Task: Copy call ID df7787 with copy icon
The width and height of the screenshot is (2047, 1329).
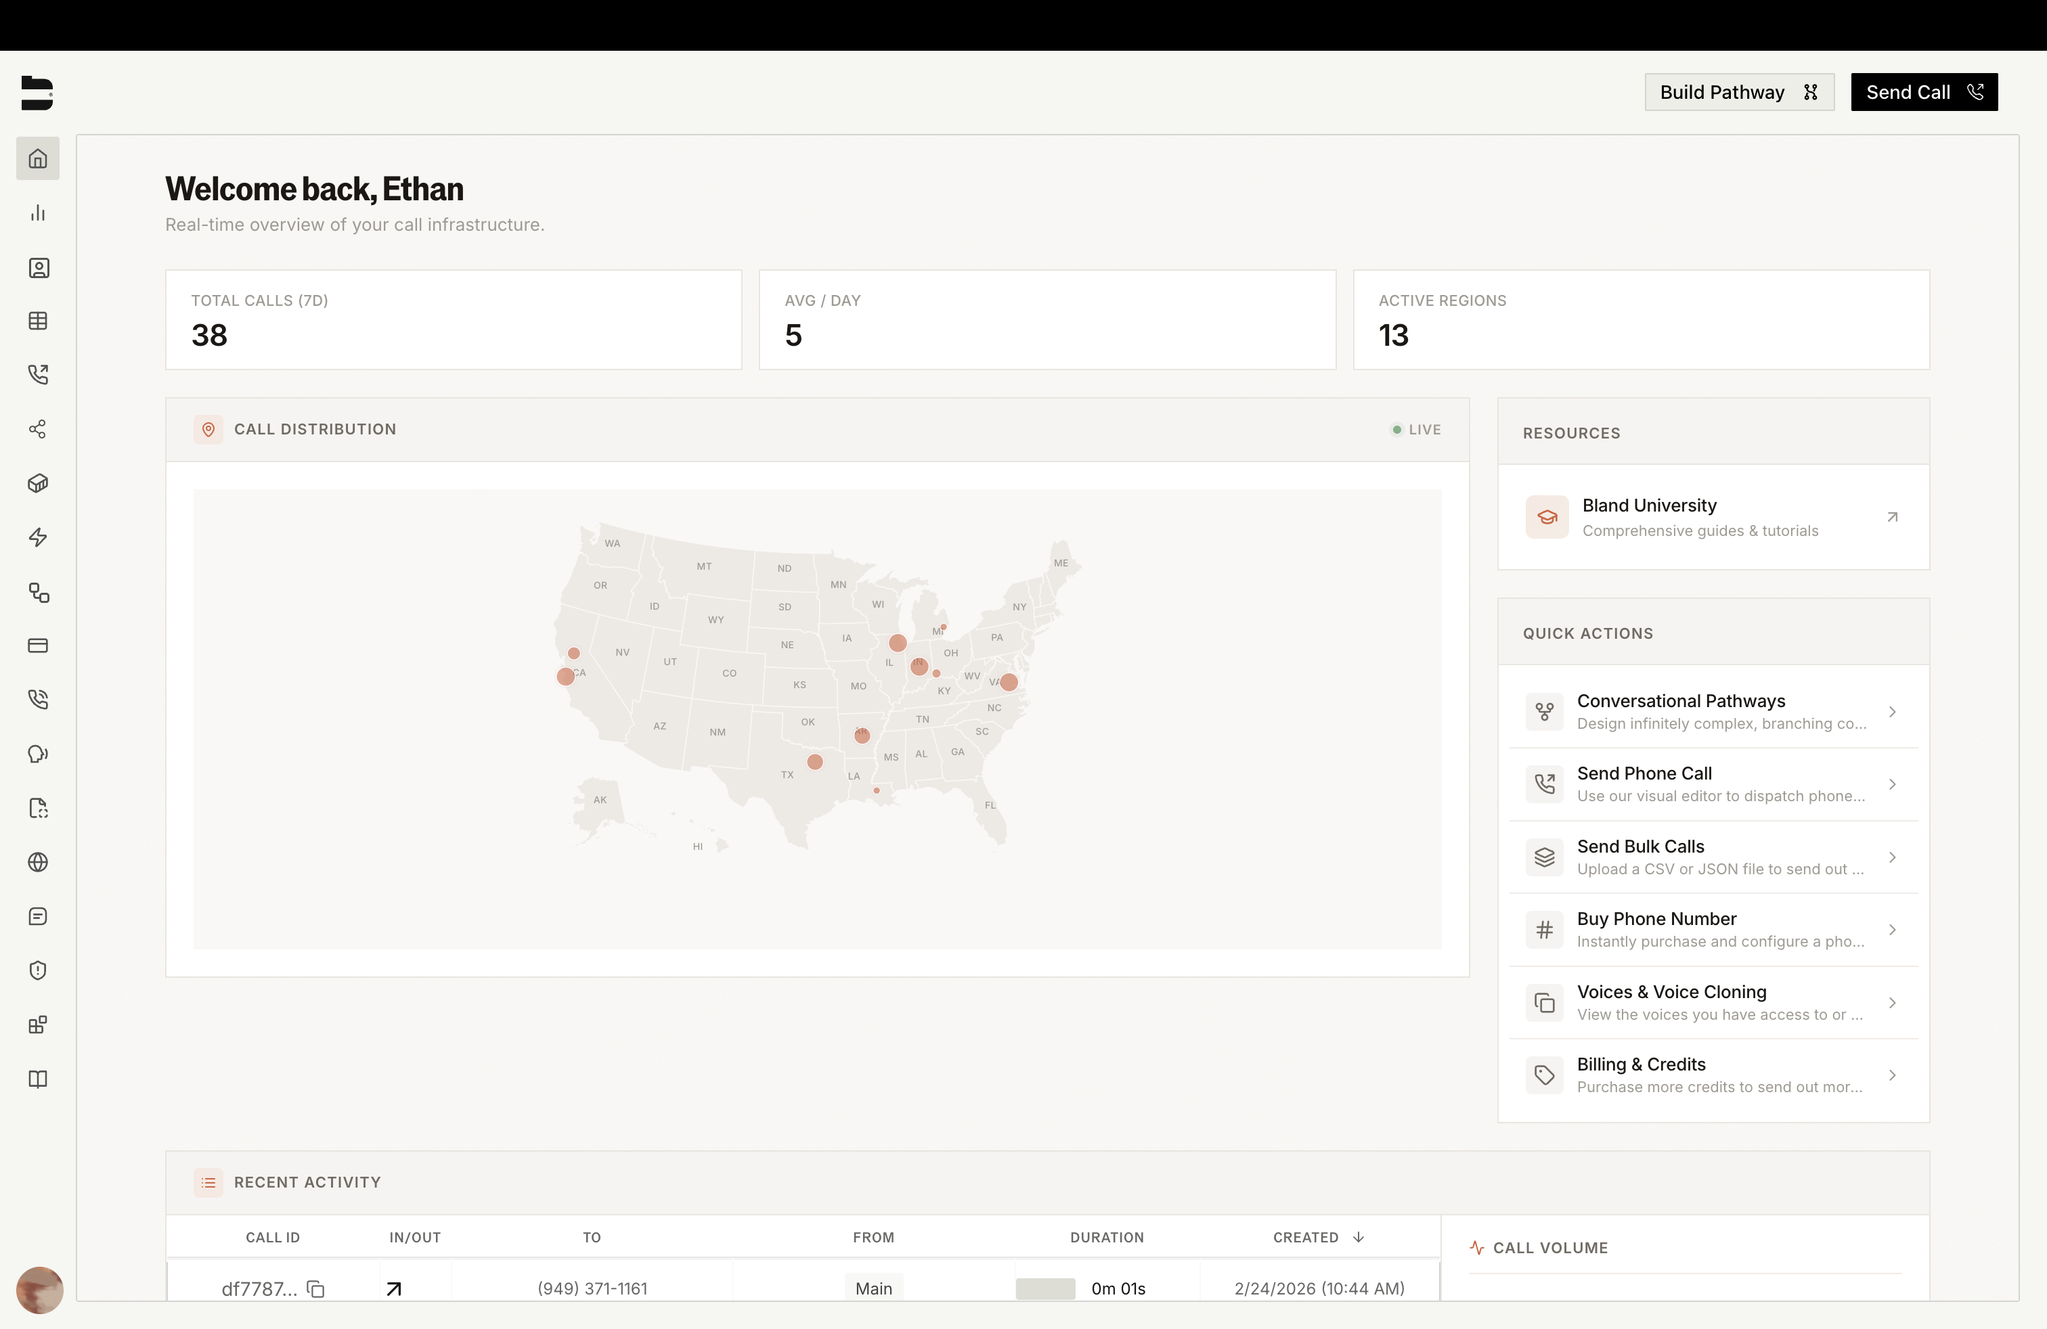Action: tap(315, 1288)
